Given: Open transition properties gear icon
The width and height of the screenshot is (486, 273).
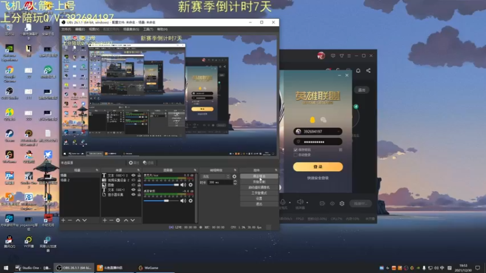Looking at the screenshot, I should coord(234,177).
